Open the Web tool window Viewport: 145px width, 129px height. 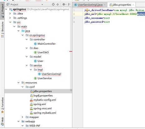[2, 121]
